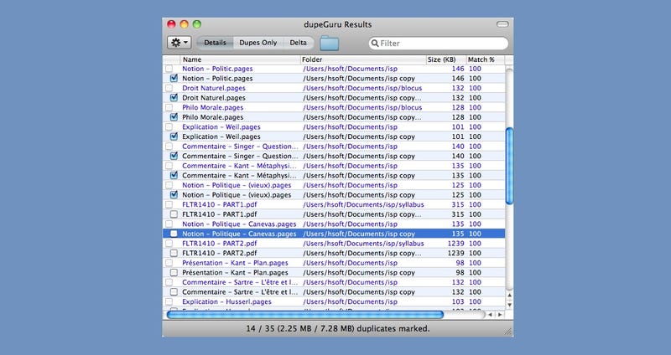The image size is (671, 355).
Task: Click size 315 of blue FLTR1410 – PART1.pdf
Action: (458, 204)
